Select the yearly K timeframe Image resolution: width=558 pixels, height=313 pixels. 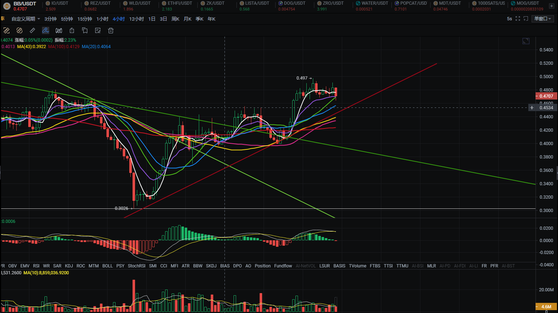211,19
